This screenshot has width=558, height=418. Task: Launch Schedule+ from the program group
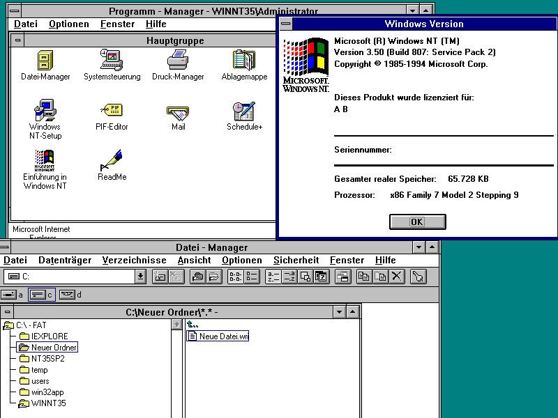pyautogui.click(x=244, y=111)
